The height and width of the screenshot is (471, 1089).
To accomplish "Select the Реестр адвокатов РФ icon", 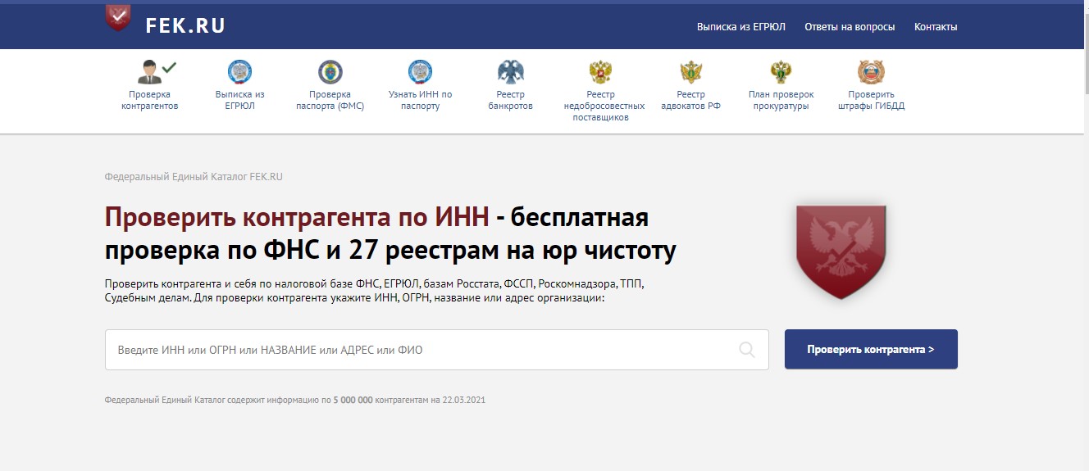I will [x=691, y=71].
